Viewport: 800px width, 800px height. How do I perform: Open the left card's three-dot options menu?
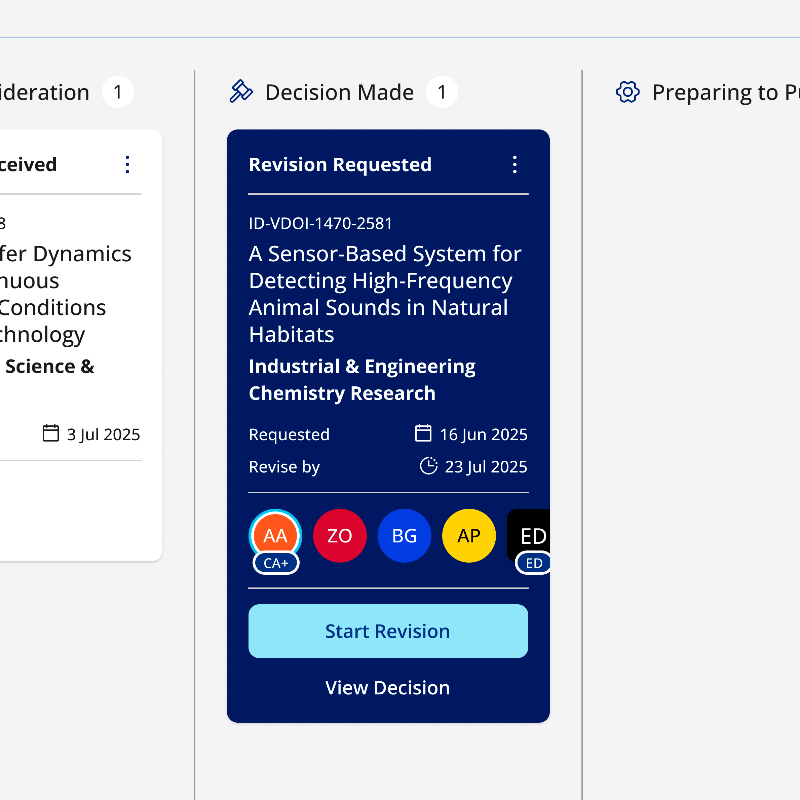pos(127,164)
